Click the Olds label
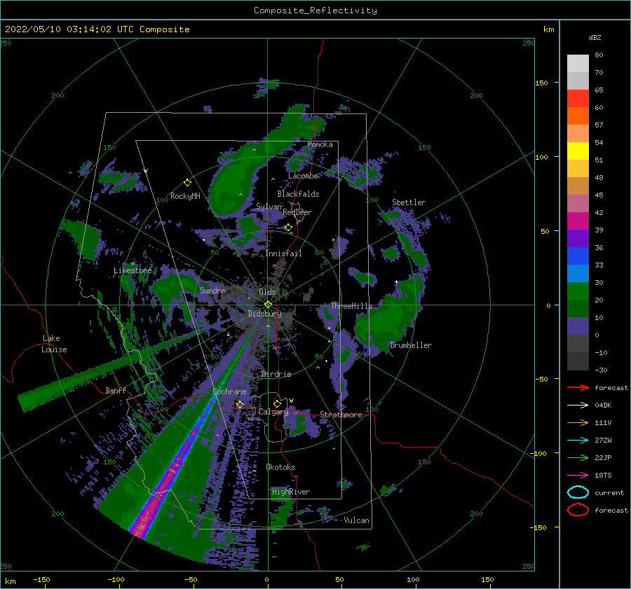Image resolution: width=631 pixels, height=589 pixels. (267, 292)
